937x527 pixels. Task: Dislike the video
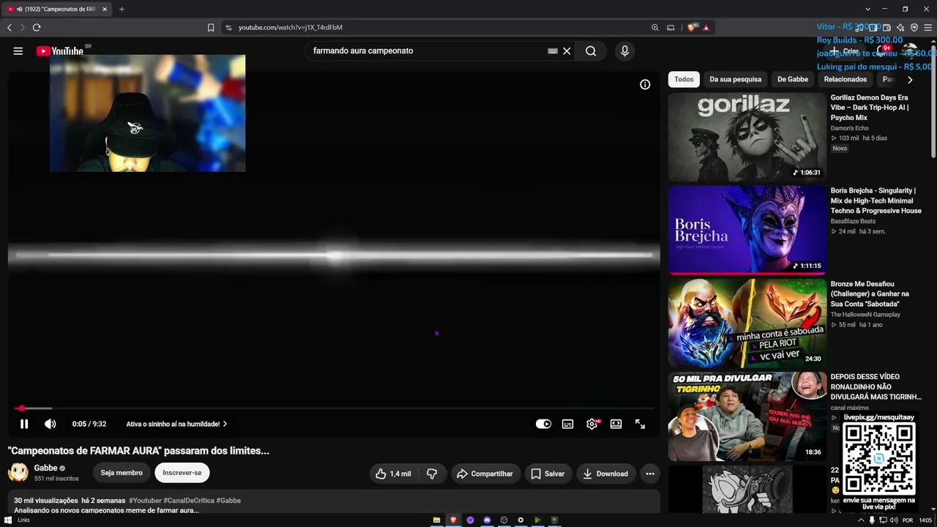pos(432,474)
